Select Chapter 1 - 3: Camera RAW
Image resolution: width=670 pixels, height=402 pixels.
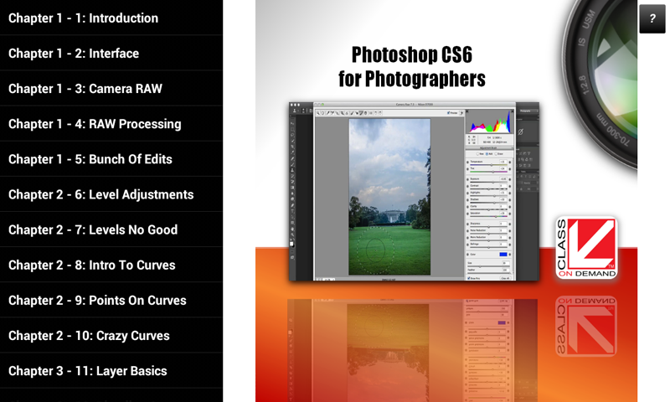[x=111, y=89]
